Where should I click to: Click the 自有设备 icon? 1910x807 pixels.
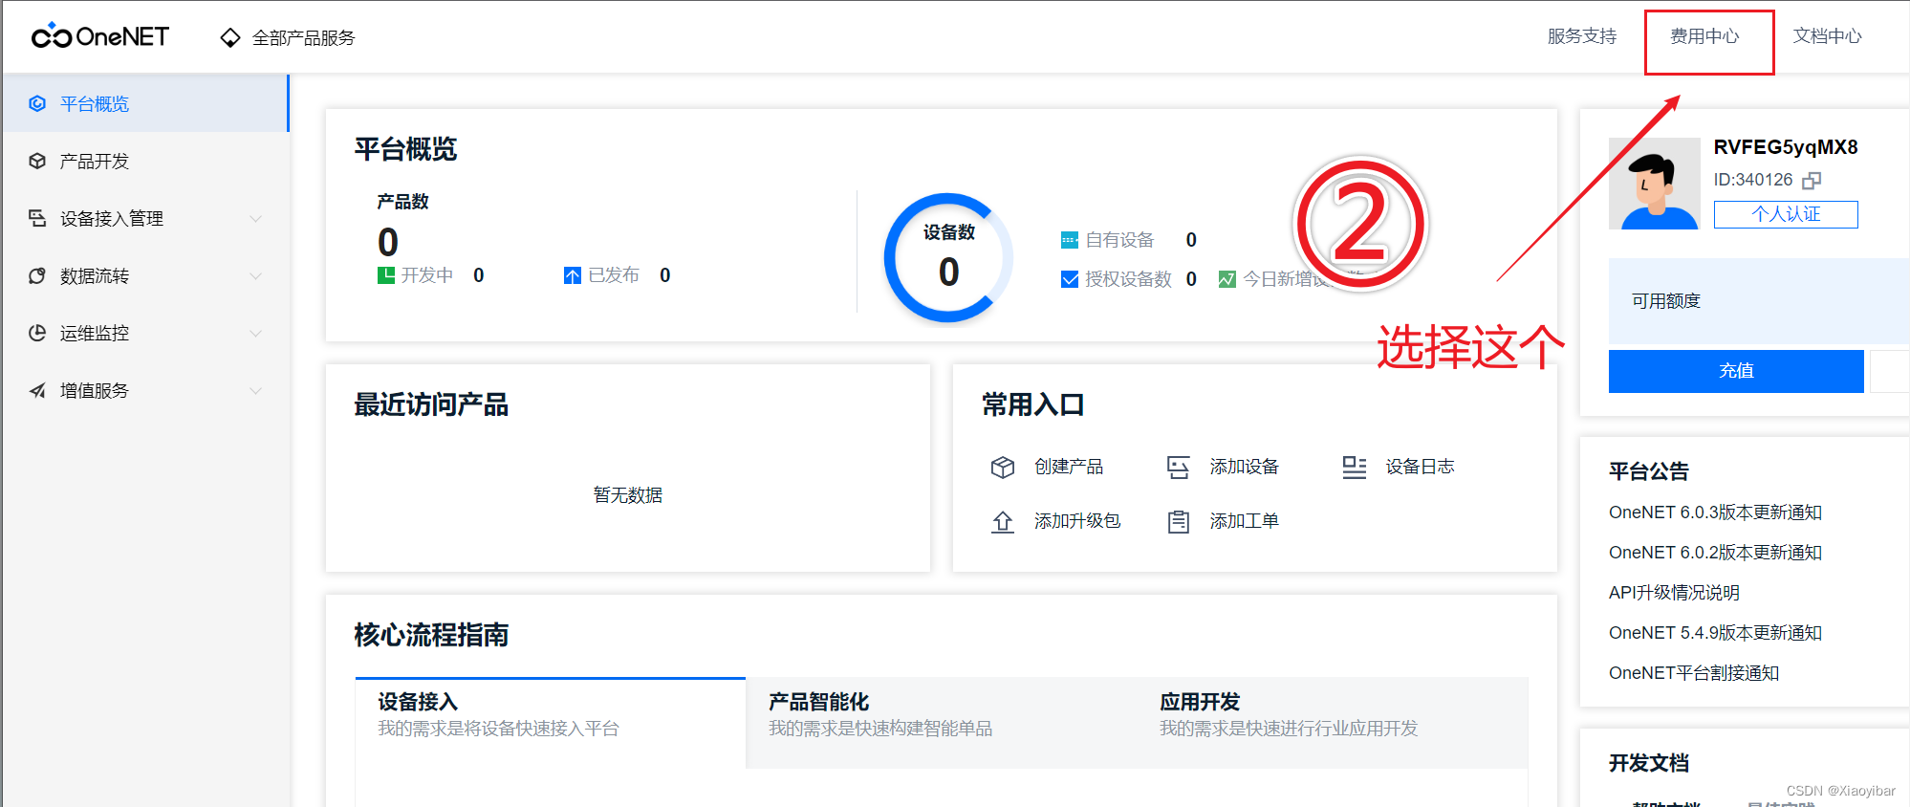[x=1070, y=240]
